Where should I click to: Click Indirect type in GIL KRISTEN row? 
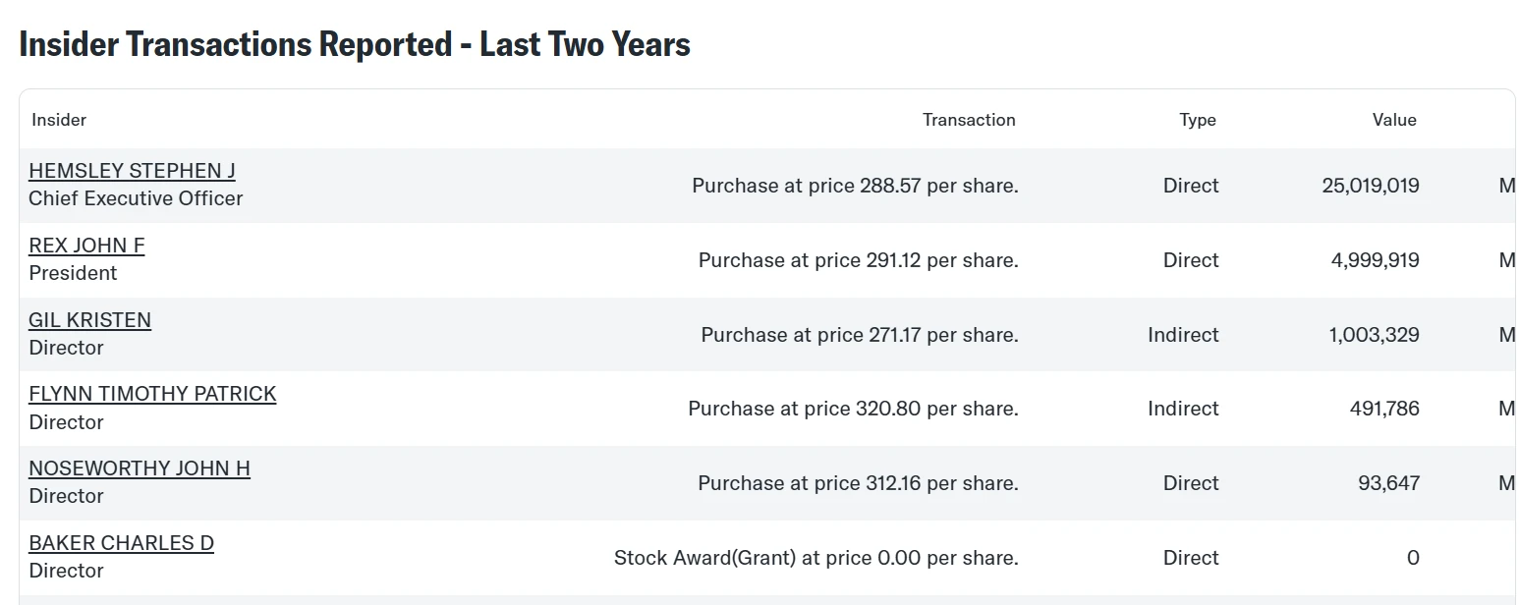pyautogui.click(x=1183, y=335)
